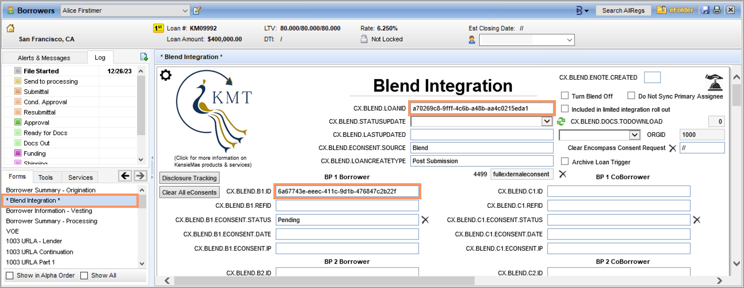This screenshot has height=288, width=744.
Task: Click Search AllRegs button
Action: coord(624,10)
